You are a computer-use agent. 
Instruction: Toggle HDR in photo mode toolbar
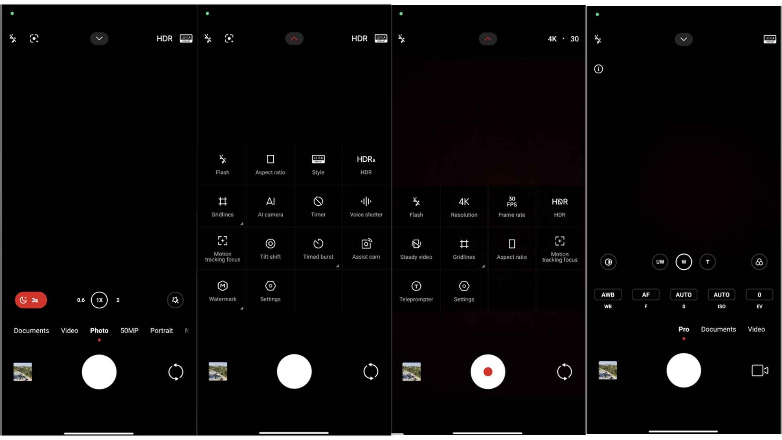(164, 38)
